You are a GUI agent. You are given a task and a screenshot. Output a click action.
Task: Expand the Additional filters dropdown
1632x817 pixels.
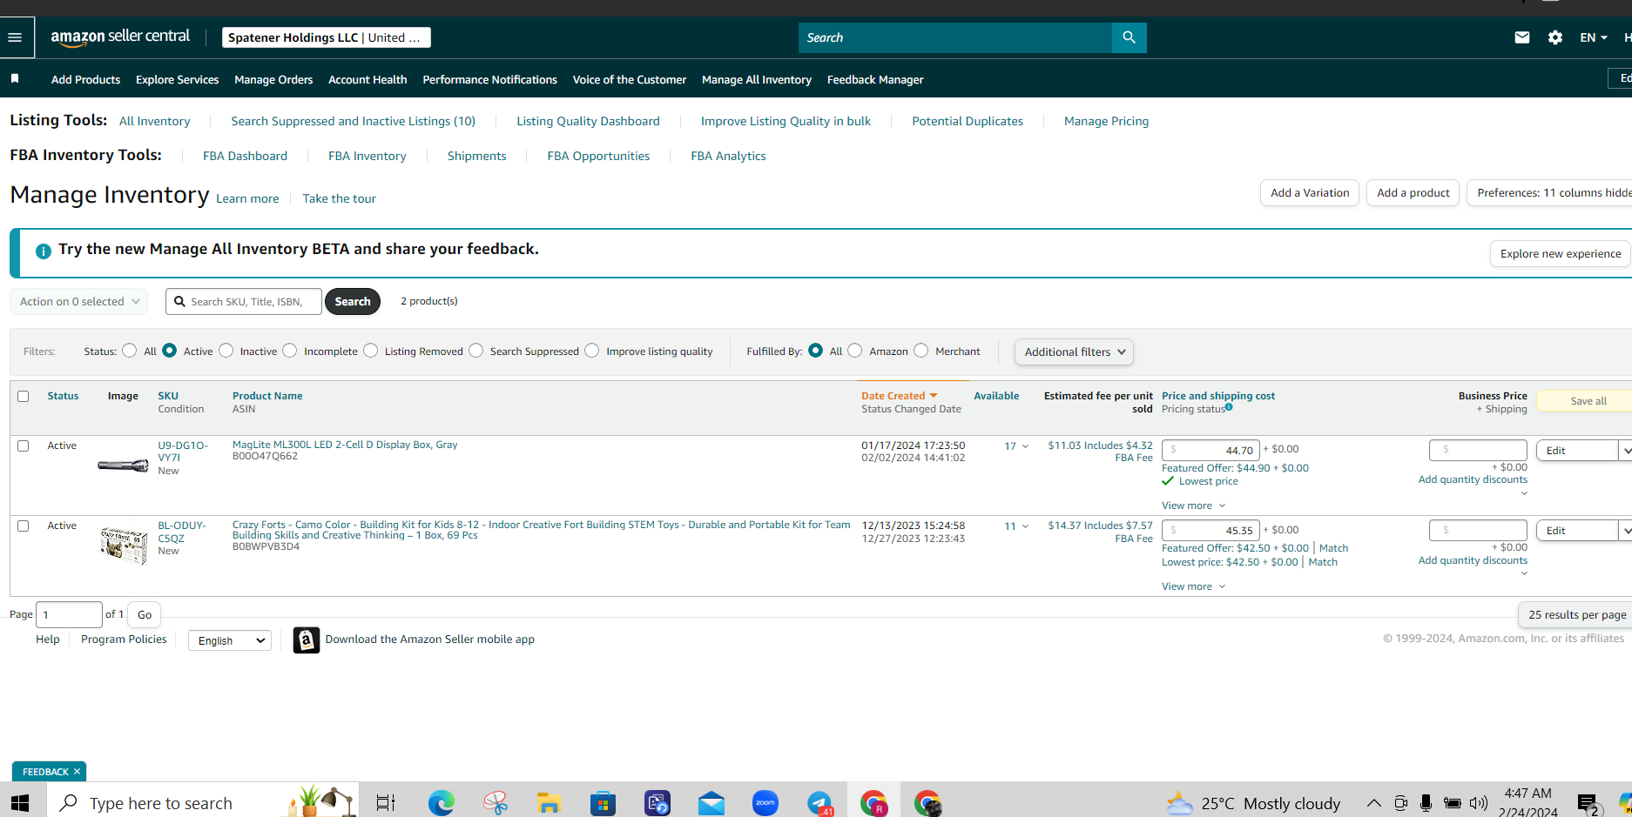click(1074, 352)
